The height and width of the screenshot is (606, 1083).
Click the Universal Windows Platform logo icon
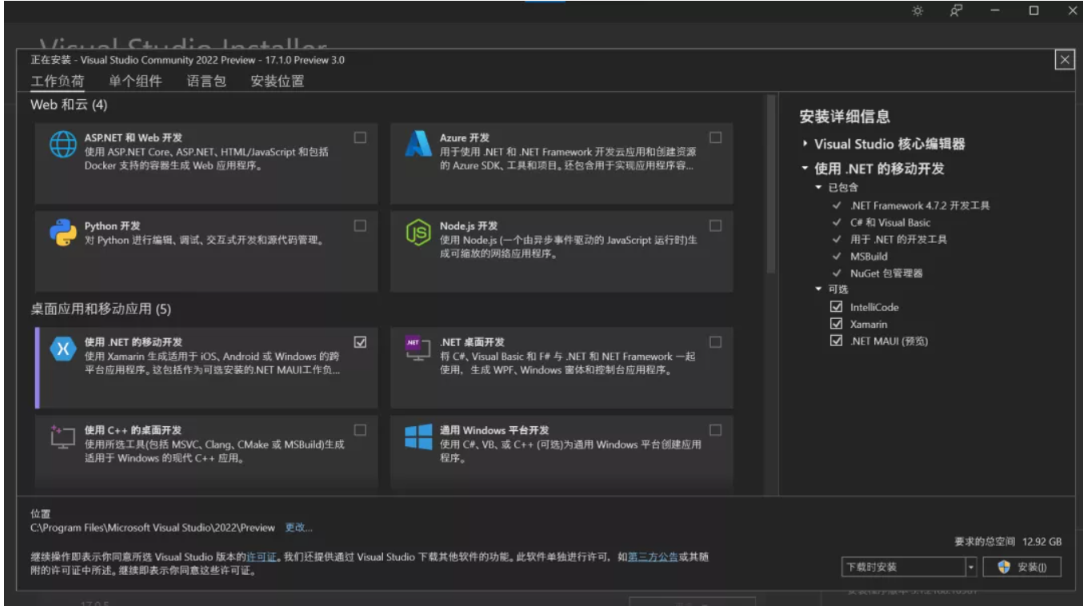pyautogui.click(x=418, y=437)
